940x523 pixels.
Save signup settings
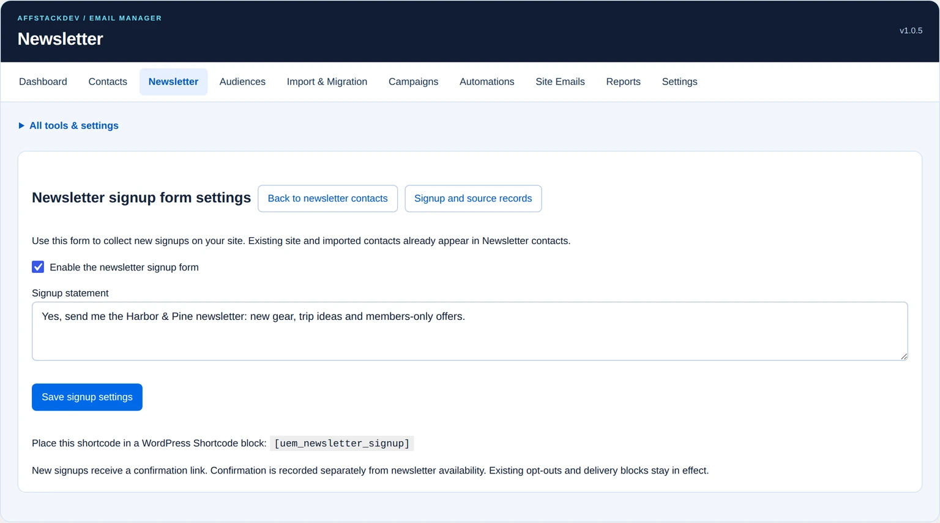tap(87, 397)
